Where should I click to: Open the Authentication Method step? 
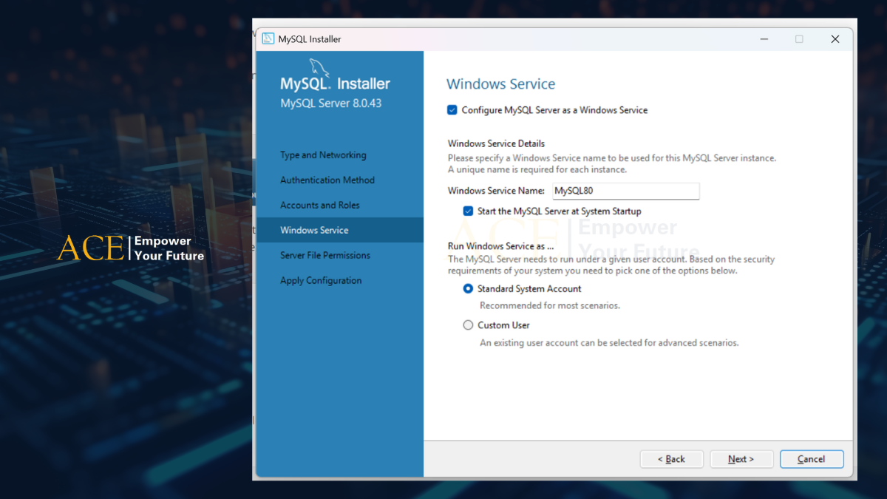(327, 180)
